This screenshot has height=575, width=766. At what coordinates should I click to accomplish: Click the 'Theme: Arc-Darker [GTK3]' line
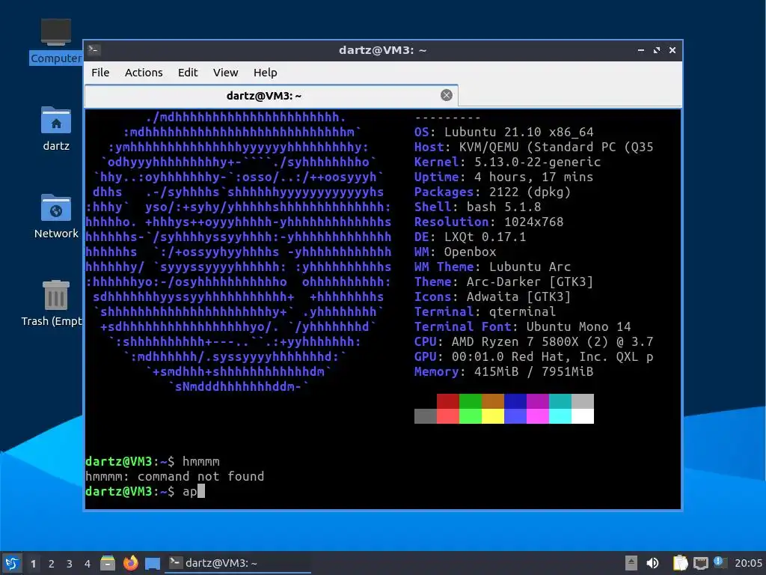pyautogui.click(x=503, y=282)
